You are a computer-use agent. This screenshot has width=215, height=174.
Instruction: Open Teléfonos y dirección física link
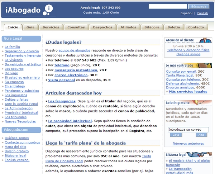188,50
